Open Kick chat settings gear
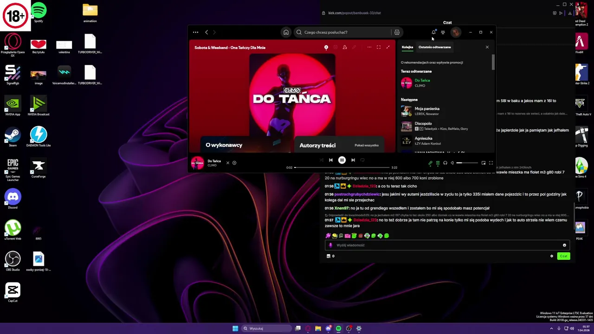Image resolution: width=594 pixels, height=334 pixels. pos(552,256)
